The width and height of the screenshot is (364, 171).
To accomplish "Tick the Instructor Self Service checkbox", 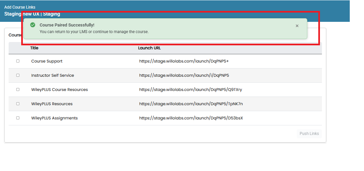I will [x=18, y=75].
